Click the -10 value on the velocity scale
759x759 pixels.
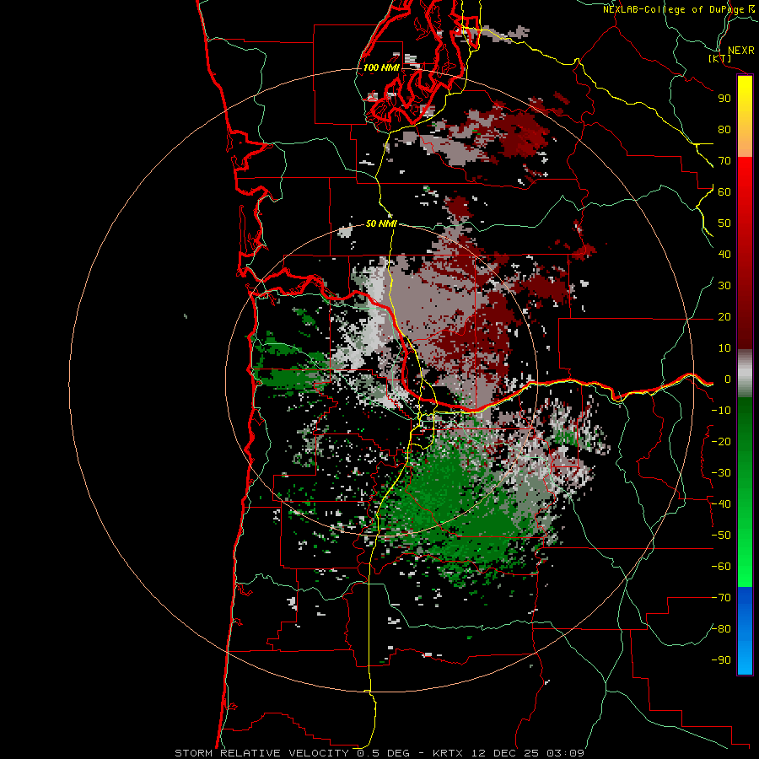point(721,411)
